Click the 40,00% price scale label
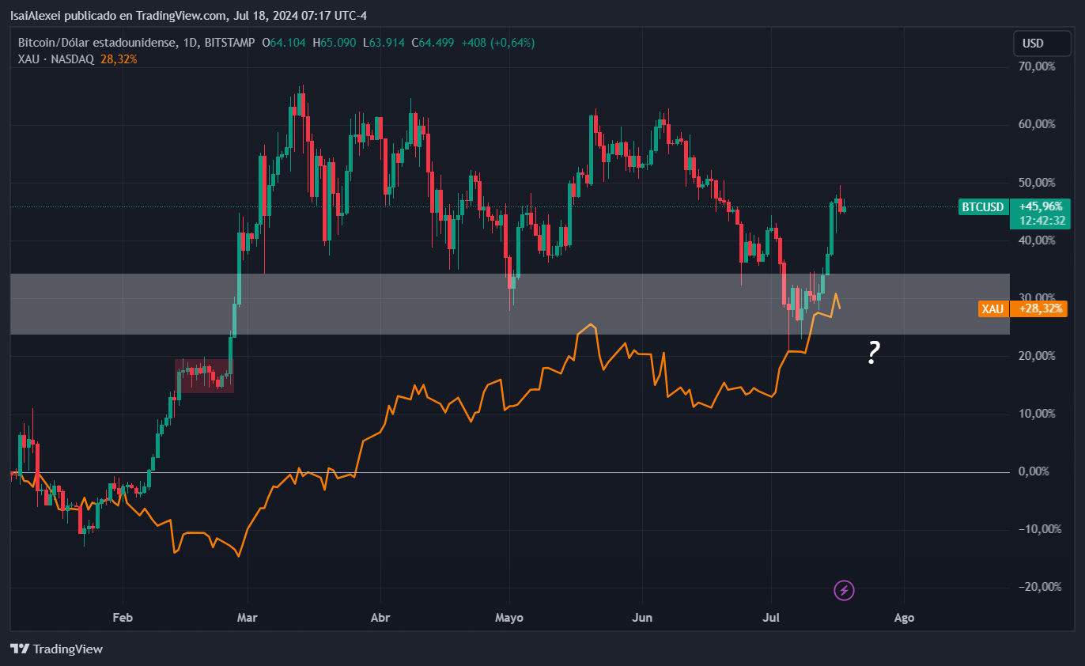Screen dimensions: 1085x666 (1037, 240)
